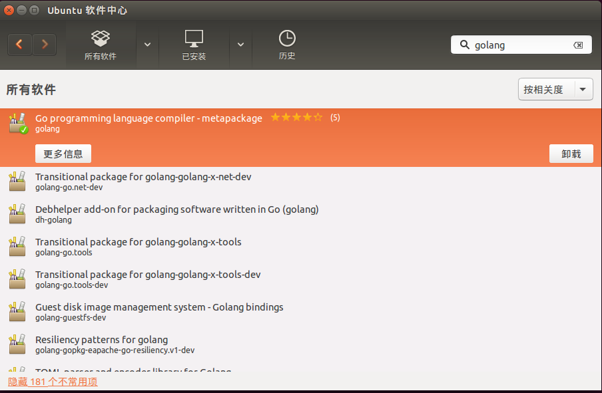Open the 已安装 section

[194, 45]
